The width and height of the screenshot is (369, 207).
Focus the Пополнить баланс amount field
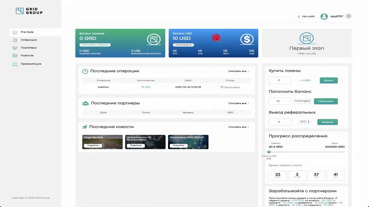point(280,101)
